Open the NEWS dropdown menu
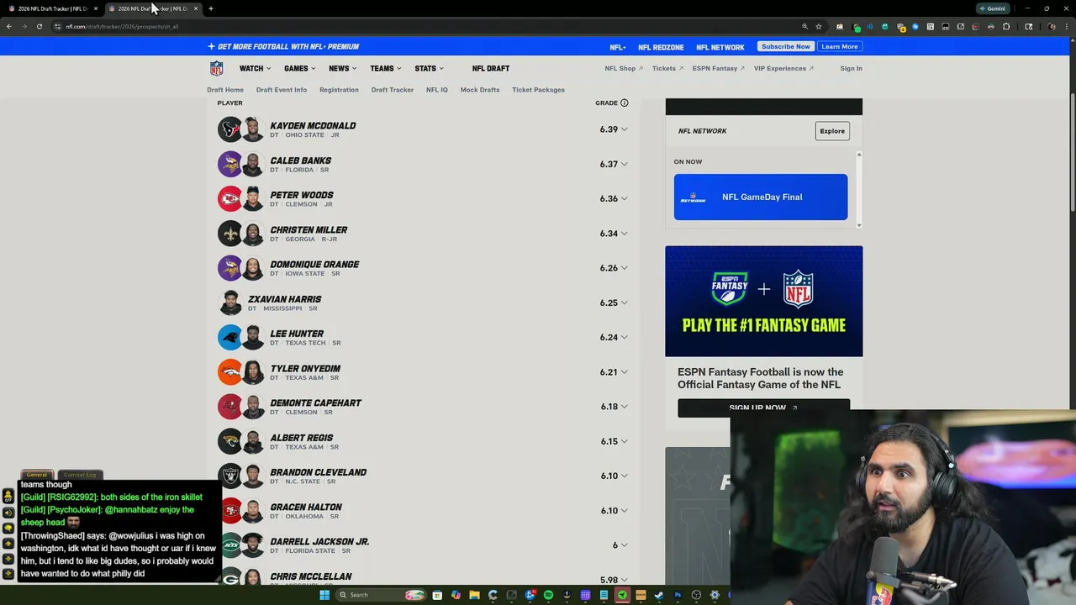This screenshot has width=1076, height=605. click(x=342, y=68)
